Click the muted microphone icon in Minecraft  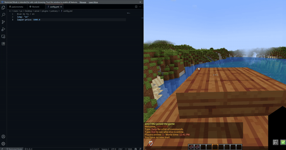151,143
